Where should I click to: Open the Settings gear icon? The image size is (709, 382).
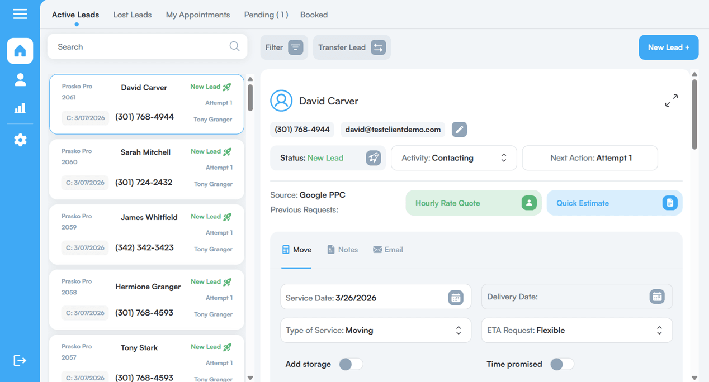pos(20,140)
